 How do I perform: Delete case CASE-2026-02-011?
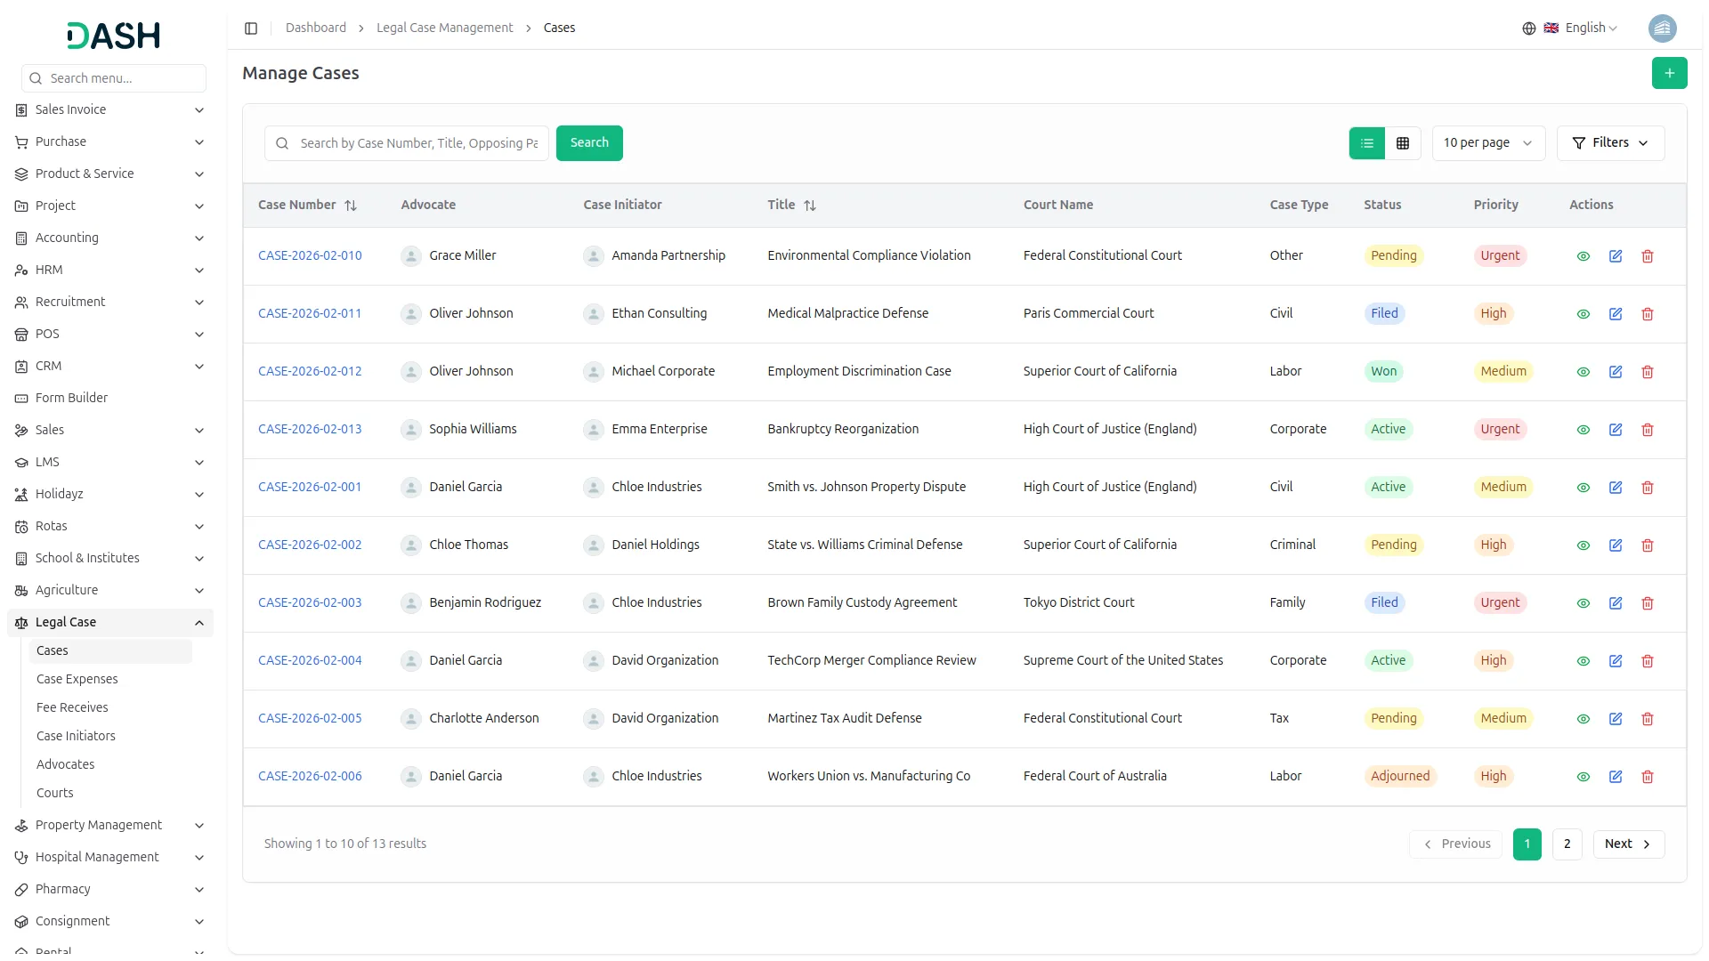point(1647,314)
